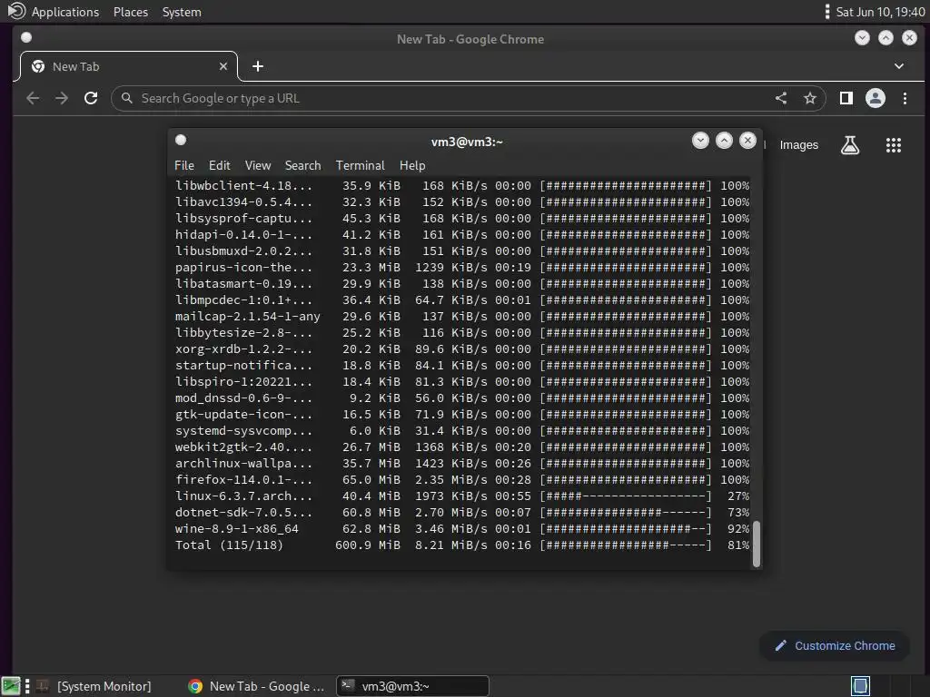930x697 pixels.
Task: Switch to New Tab - Google taskbar item
Action: tap(256, 686)
